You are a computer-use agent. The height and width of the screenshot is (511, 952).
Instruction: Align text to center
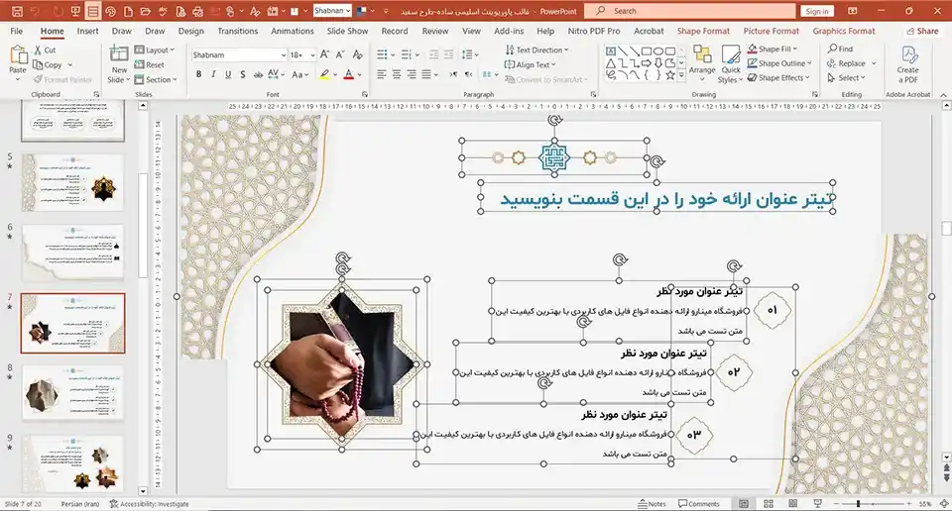(397, 74)
